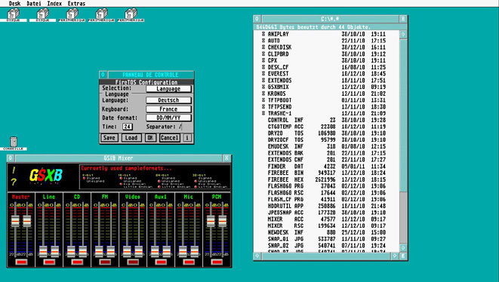
Task: Select the ANIPLAY folder icon in file window
Action: click(263, 34)
